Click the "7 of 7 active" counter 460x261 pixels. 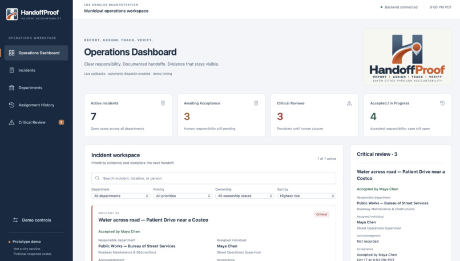click(x=326, y=159)
